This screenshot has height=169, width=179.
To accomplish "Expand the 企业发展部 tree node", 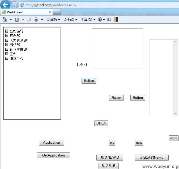I will coord(7,49).
